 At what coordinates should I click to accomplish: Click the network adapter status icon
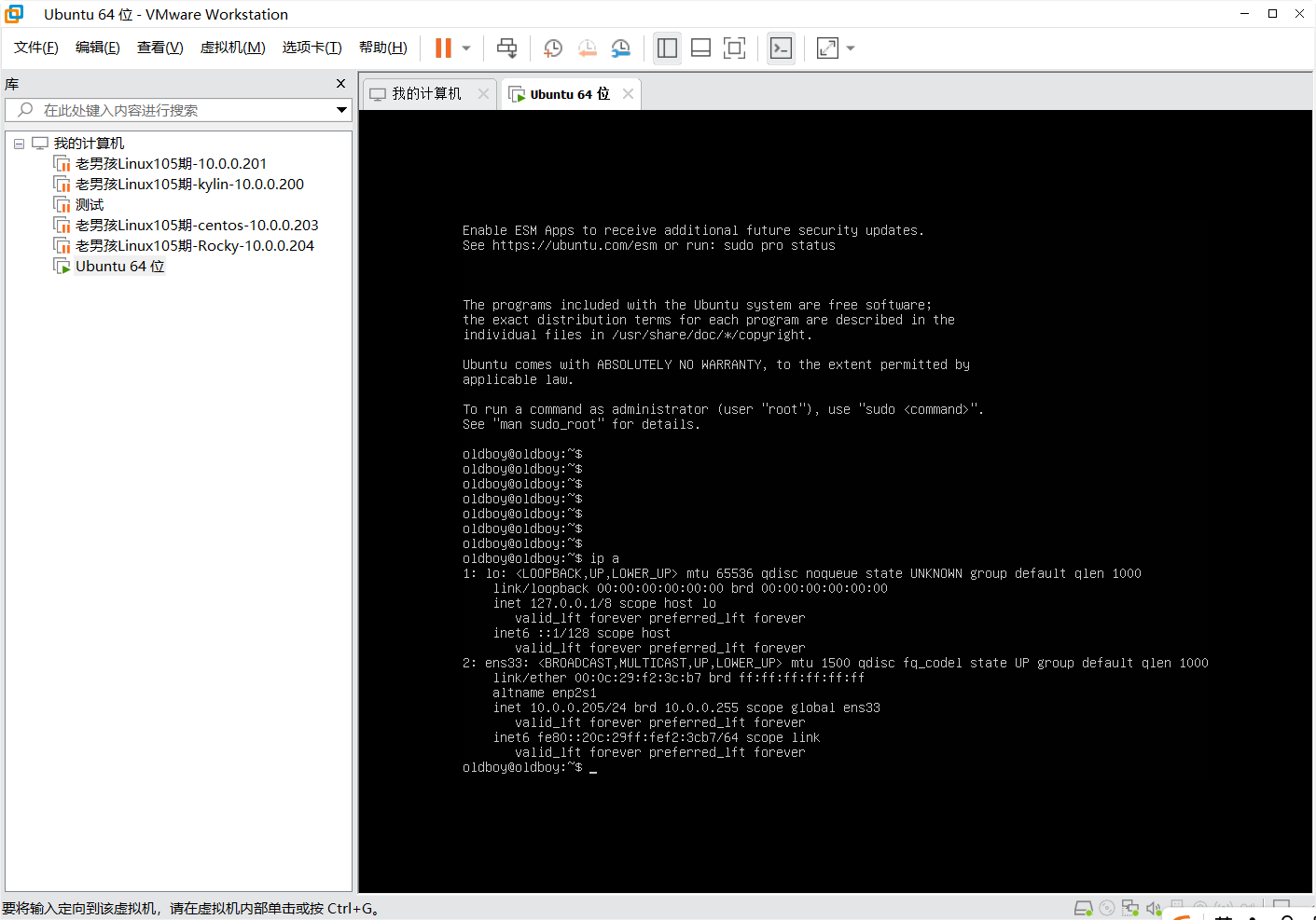(x=1130, y=908)
